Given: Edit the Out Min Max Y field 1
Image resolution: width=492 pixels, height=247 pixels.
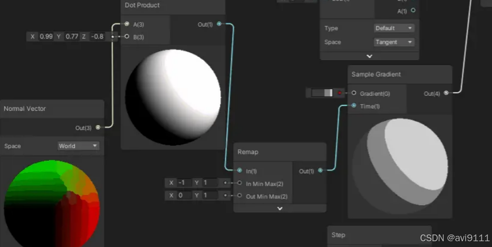Looking at the screenshot, I should pos(210,195).
